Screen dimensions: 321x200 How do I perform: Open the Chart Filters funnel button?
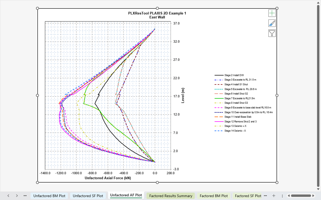coord(272,33)
